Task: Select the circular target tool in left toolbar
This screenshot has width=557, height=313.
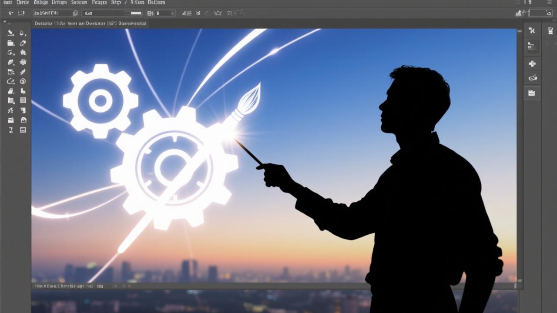Action: pyautogui.click(x=23, y=81)
